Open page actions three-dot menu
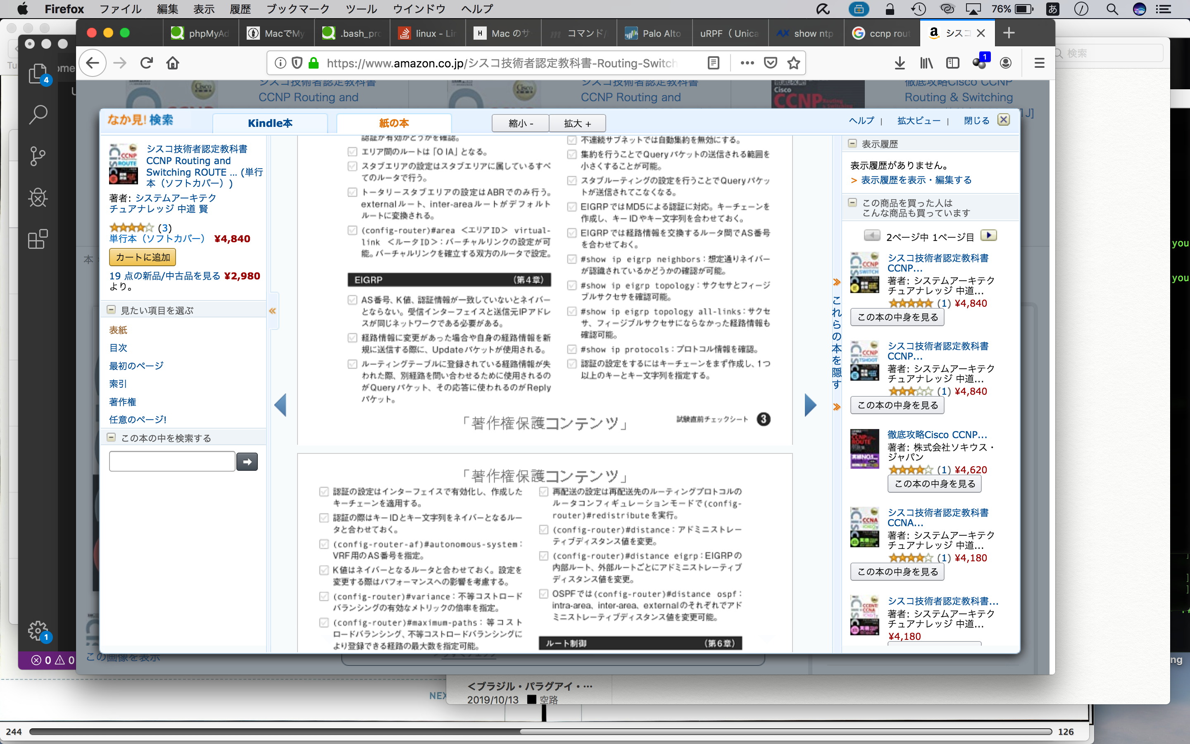The width and height of the screenshot is (1190, 744). pos(747,63)
